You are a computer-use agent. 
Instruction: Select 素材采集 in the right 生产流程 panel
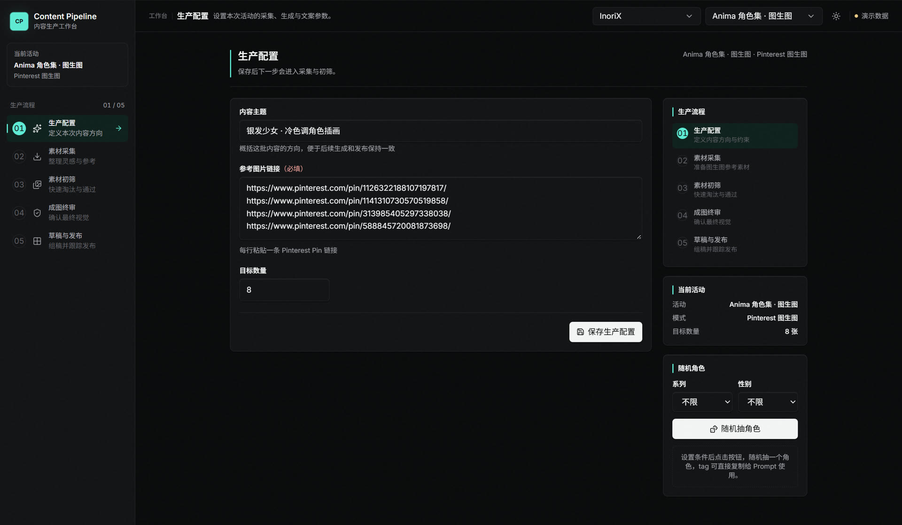pos(735,162)
